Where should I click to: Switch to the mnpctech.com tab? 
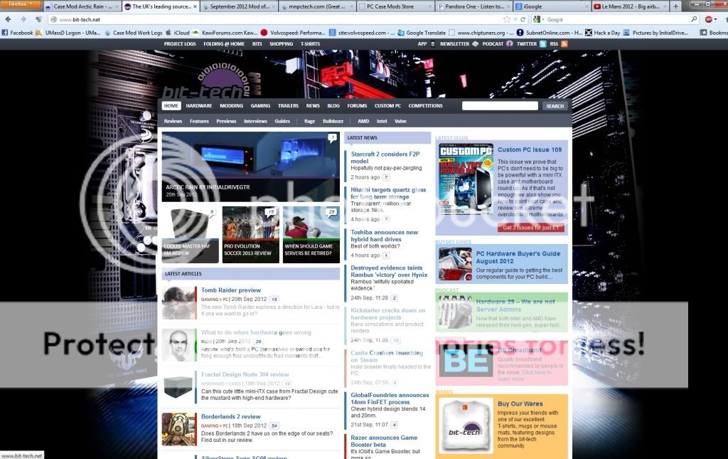pos(318,6)
